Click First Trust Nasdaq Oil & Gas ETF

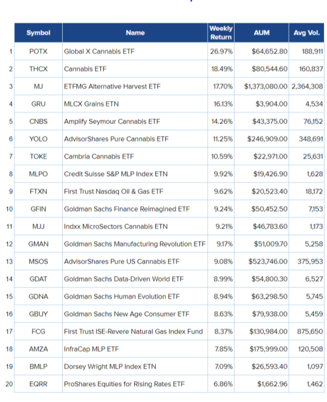pyautogui.click(x=113, y=191)
